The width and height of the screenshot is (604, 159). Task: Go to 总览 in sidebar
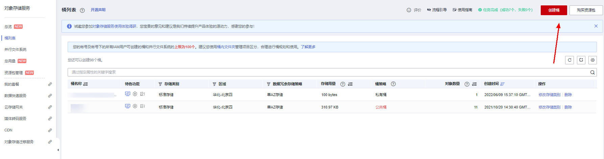8,27
